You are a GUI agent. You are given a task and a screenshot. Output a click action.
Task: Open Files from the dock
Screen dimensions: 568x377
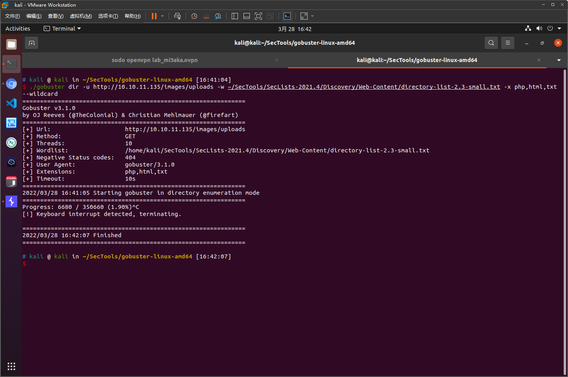11,44
